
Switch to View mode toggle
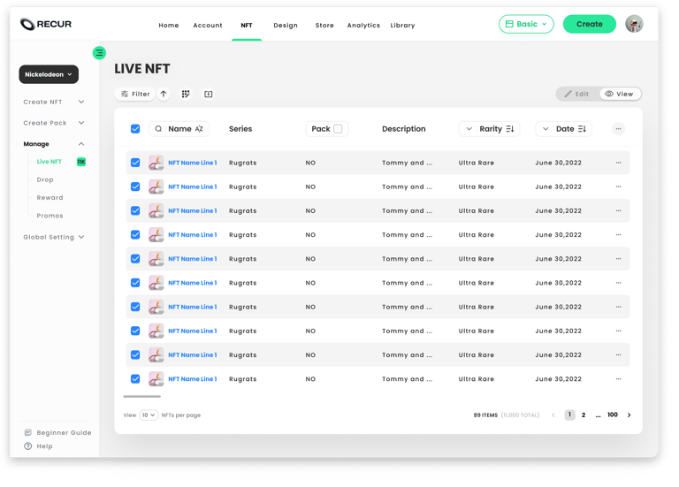[x=620, y=94]
